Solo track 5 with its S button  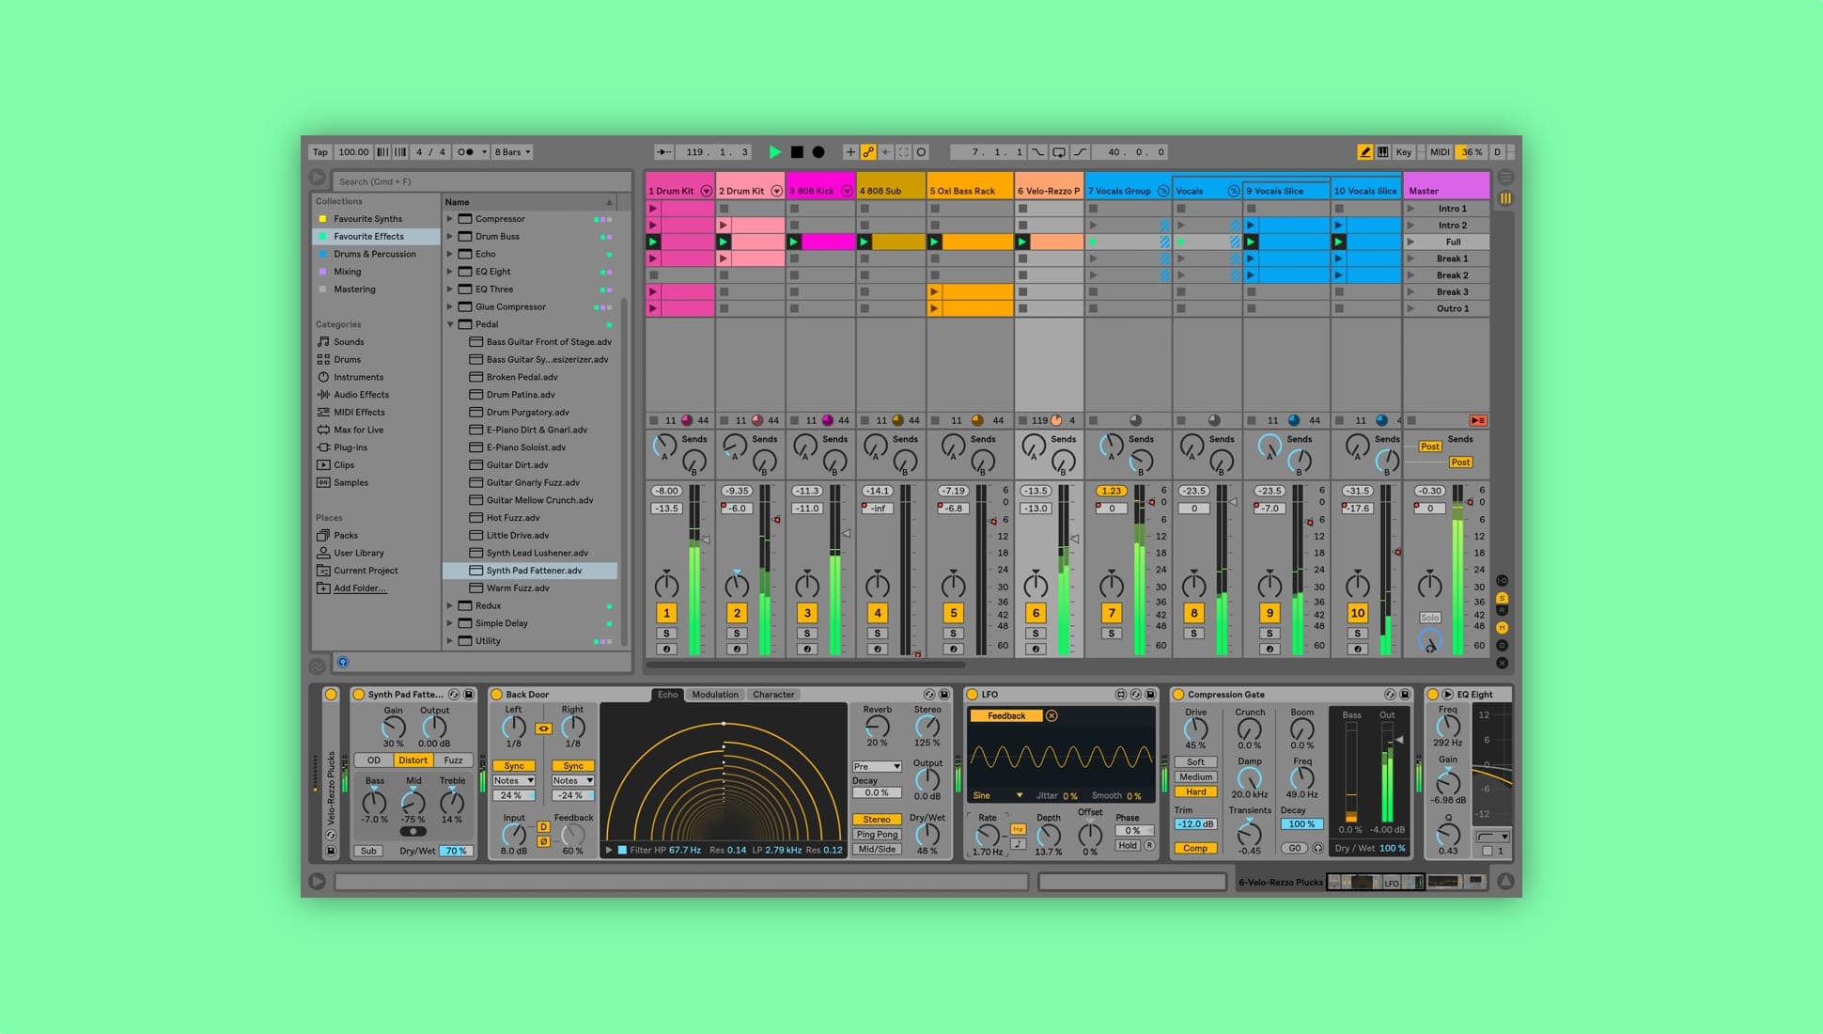[953, 634]
